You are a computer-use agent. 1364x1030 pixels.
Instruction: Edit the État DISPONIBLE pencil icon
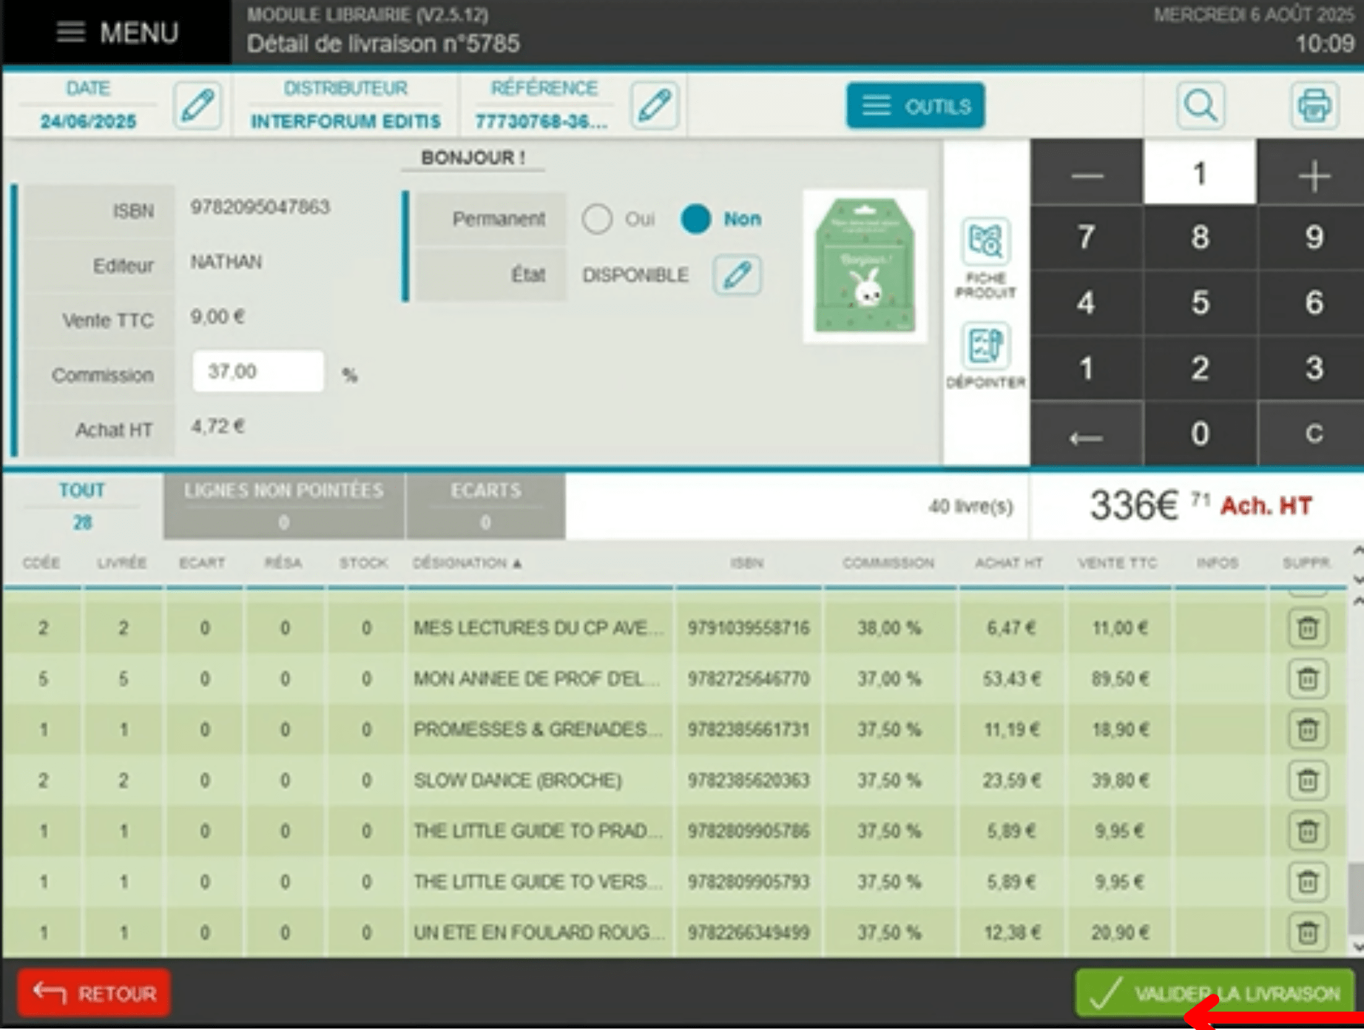[x=737, y=275]
